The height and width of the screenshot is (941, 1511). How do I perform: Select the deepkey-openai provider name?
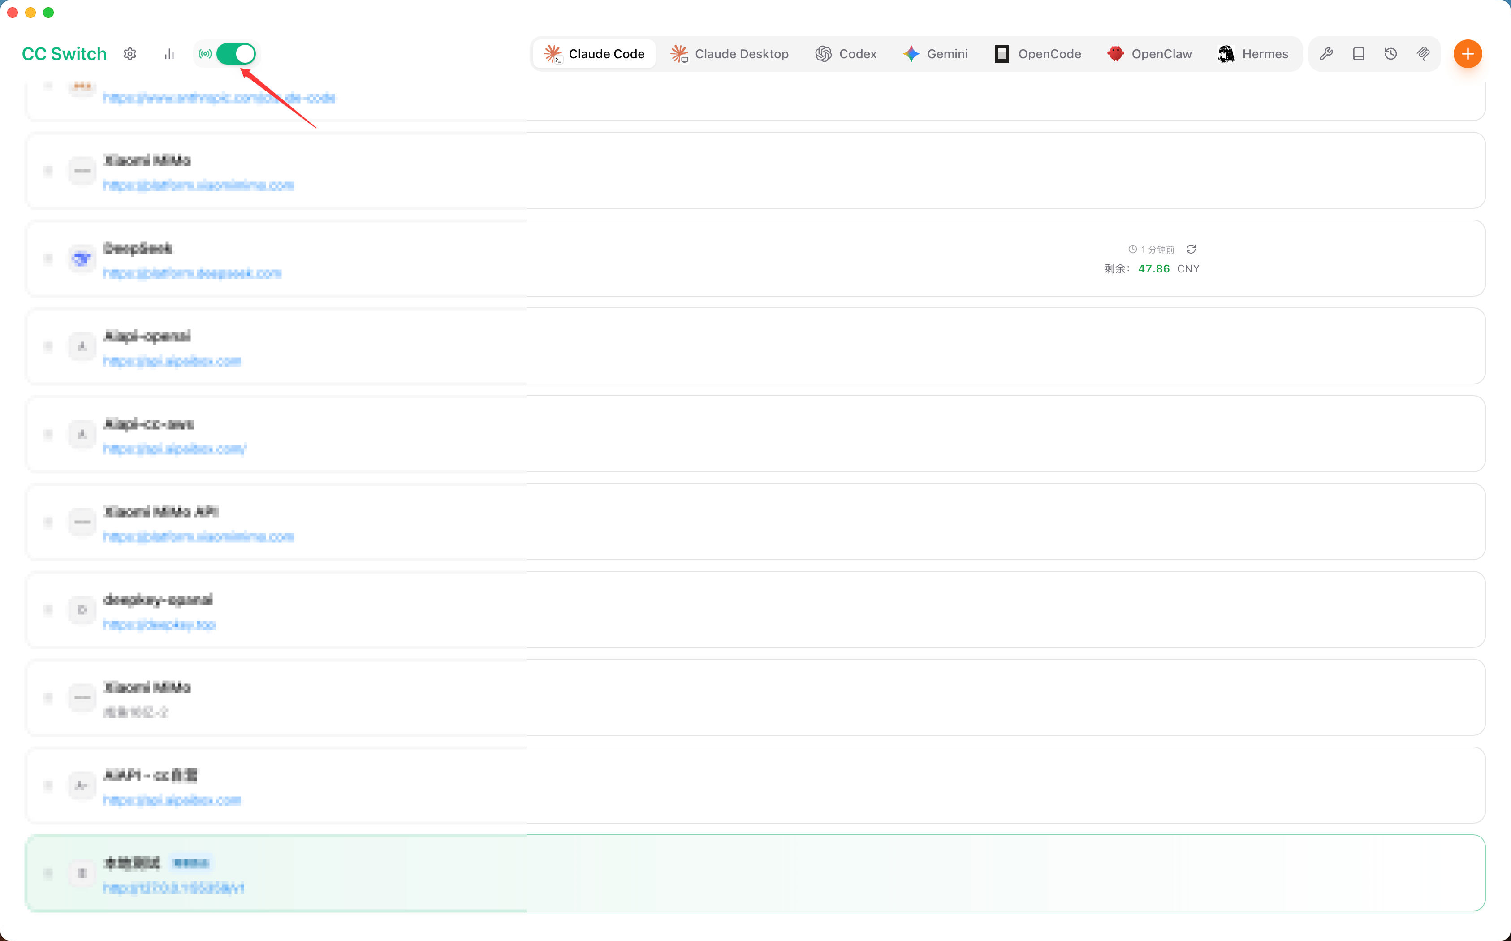click(158, 600)
